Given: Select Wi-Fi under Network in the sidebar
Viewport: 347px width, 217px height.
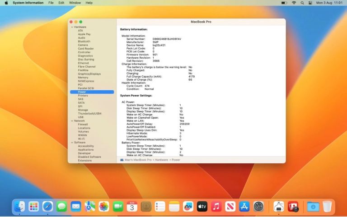Looking at the screenshot, I should [81, 139].
